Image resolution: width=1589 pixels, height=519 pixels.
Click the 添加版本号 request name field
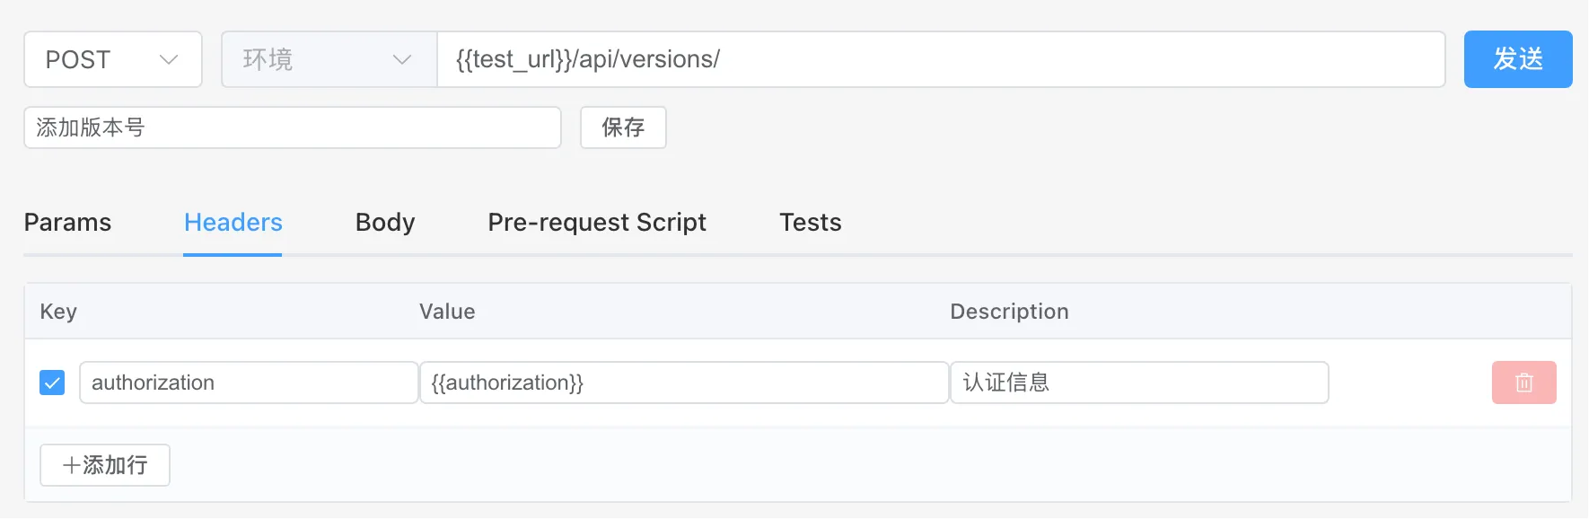pos(292,128)
